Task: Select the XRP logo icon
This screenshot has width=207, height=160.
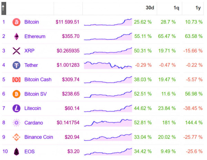Action: click(x=16, y=51)
